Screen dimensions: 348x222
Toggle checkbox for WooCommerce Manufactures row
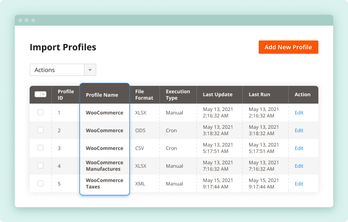(40, 166)
